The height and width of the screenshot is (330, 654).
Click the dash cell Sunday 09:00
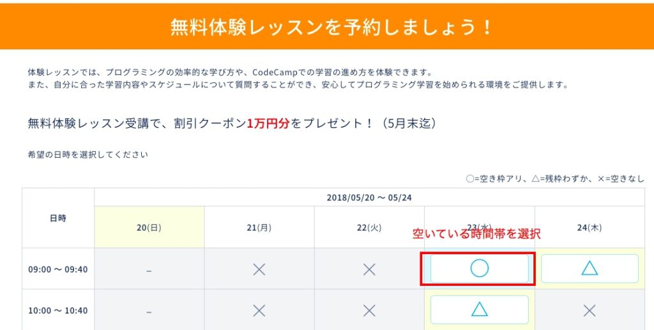[x=149, y=270]
